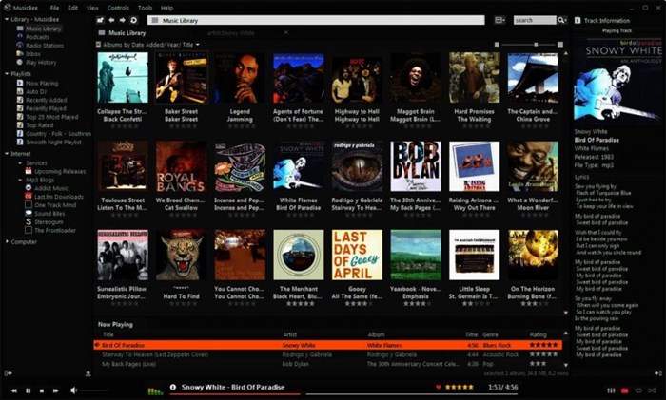The height and width of the screenshot is (400, 666).
Task: Open the Recently Added playlist
Action: 47,100
